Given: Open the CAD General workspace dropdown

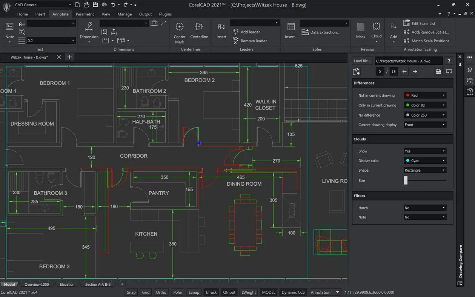Looking at the screenshot, I should pos(43,5).
